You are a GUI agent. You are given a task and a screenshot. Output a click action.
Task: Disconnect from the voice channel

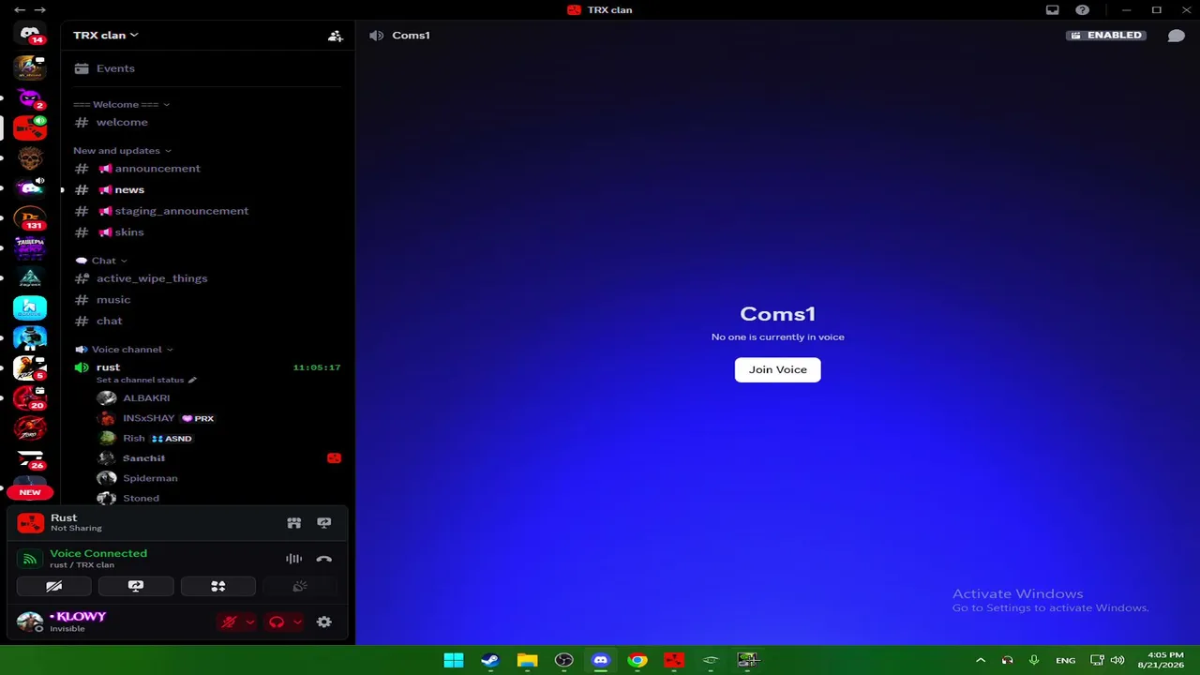[x=324, y=559]
